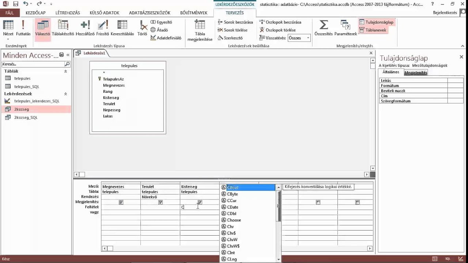468x263 pixels.
Task: Switch to SQL view in status bar
Action: 448,259
